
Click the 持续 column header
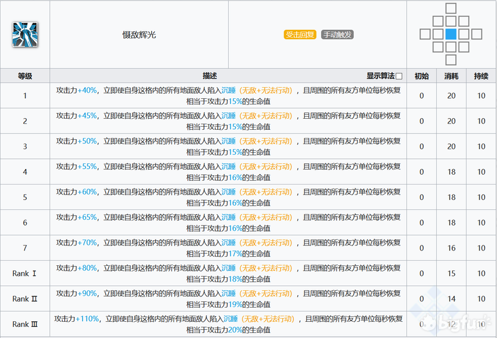pos(481,76)
